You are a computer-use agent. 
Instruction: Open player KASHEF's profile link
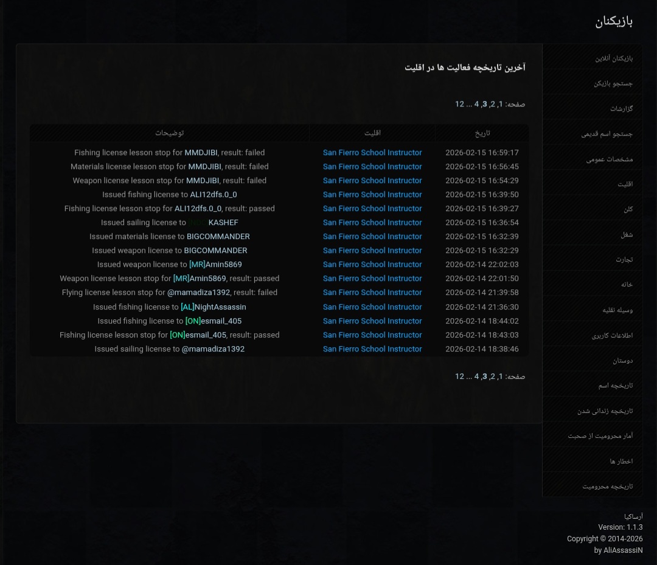pos(223,223)
